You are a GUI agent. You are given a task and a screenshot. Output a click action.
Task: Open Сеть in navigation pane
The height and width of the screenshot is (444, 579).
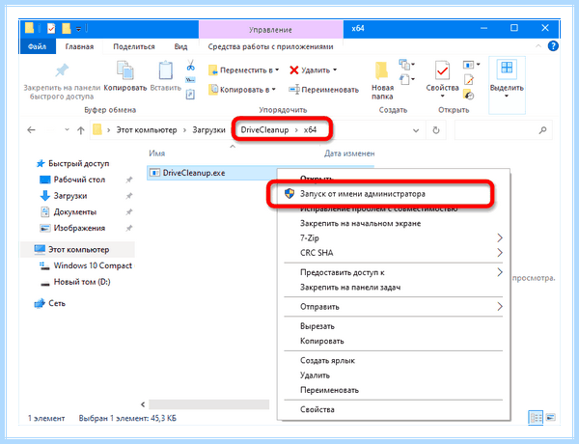click(x=57, y=303)
